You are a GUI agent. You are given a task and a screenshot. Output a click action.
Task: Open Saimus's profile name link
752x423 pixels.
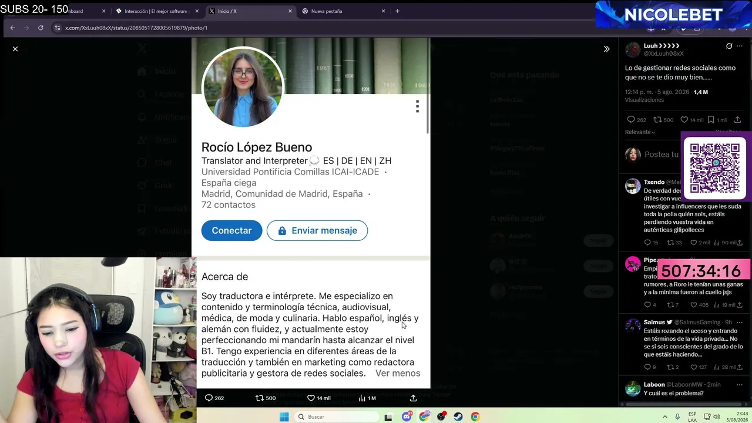pos(654,322)
